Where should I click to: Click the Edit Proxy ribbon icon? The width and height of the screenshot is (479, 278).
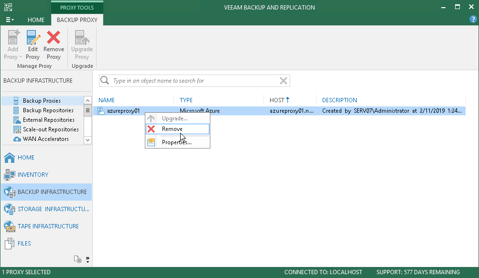click(33, 37)
